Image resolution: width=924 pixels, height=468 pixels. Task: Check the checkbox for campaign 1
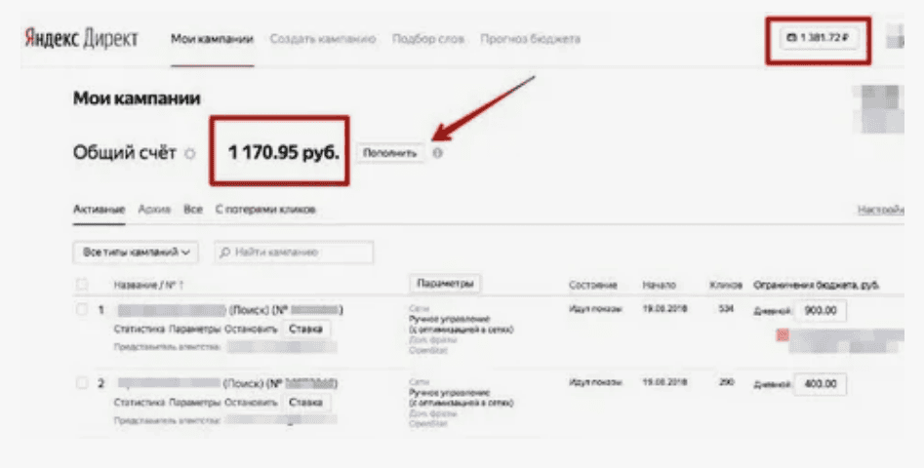coord(82,309)
